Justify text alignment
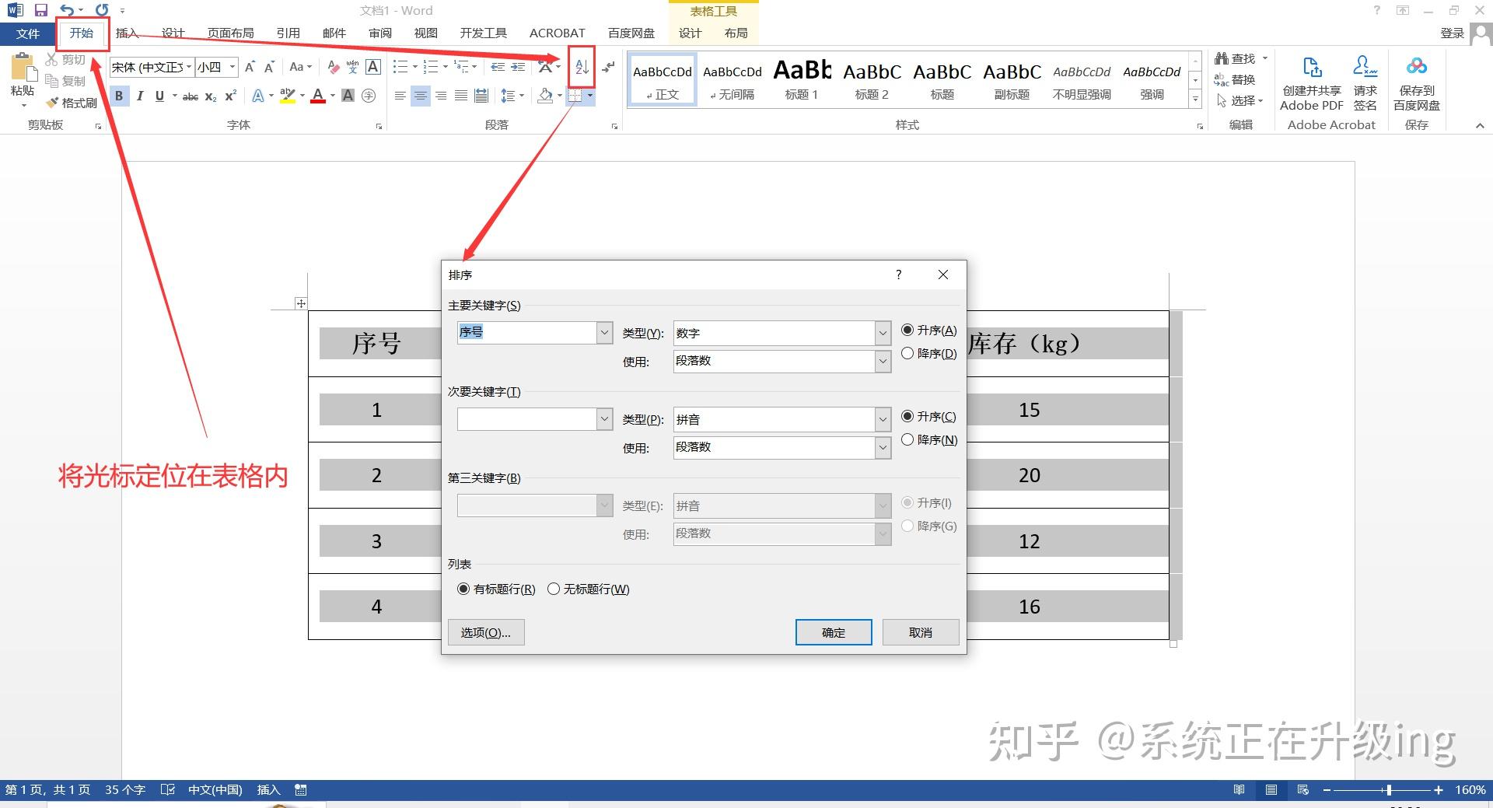This screenshot has width=1493, height=808. [461, 96]
